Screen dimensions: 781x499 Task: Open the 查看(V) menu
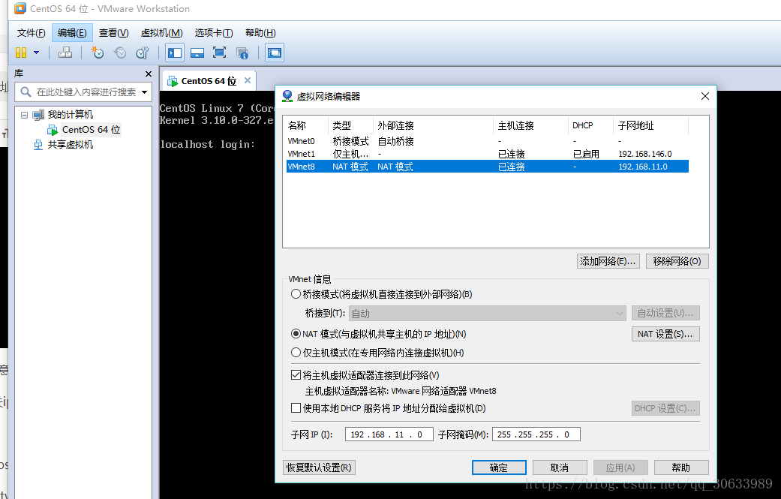pos(113,33)
